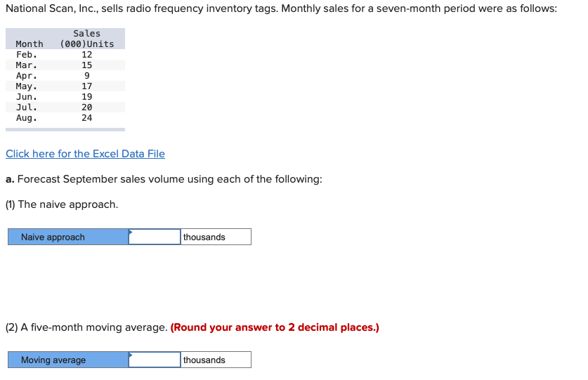The image size is (588, 380).
Task: Click the Apr. sales value 9
Action: (87, 75)
